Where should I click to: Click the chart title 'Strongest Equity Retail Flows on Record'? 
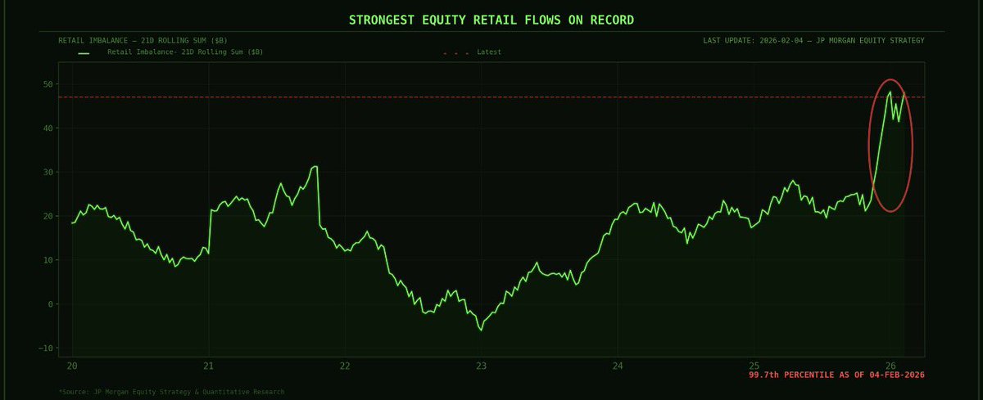tap(491, 19)
